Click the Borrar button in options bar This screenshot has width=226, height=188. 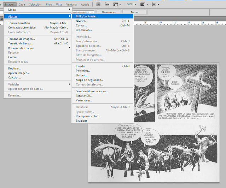pyautogui.click(x=134, y=12)
